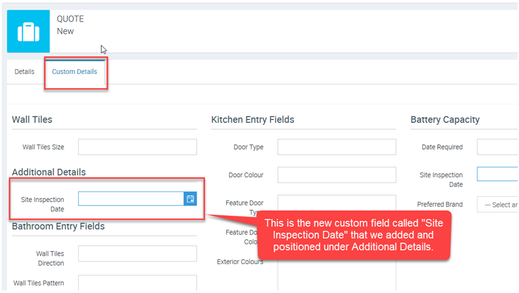Image resolution: width=519 pixels, height=293 pixels.
Task: Click the Wall Tiles Direction input
Action: pos(137,253)
